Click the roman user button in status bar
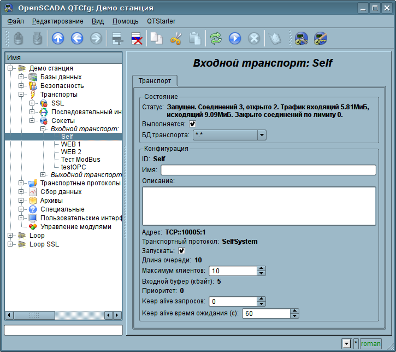Viewport: 396px width, 352px height. 370,344
